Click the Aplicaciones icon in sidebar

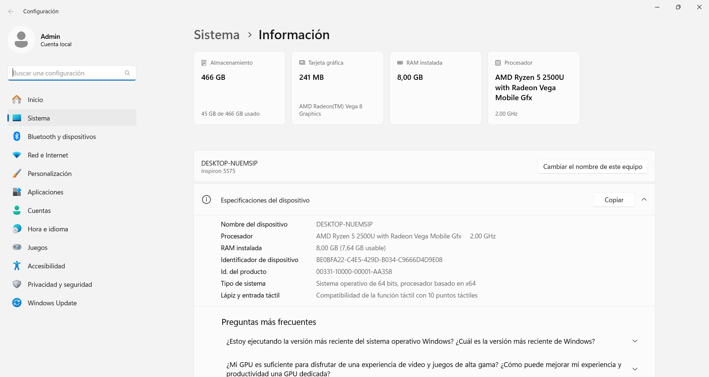[x=17, y=192]
